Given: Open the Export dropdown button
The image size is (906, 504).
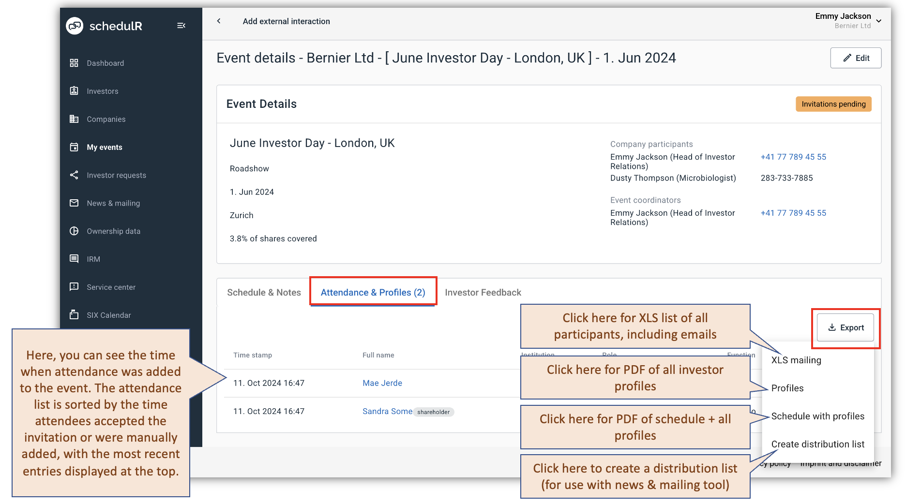Looking at the screenshot, I should (845, 327).
